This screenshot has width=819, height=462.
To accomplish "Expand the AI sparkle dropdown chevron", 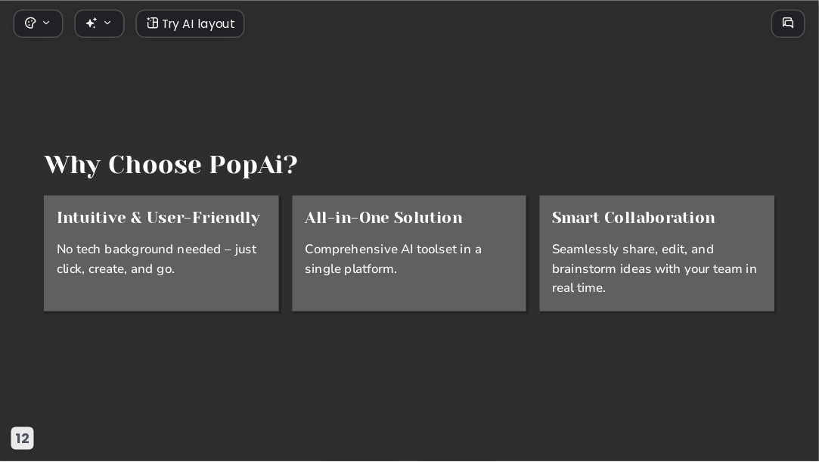I will 107,23.
